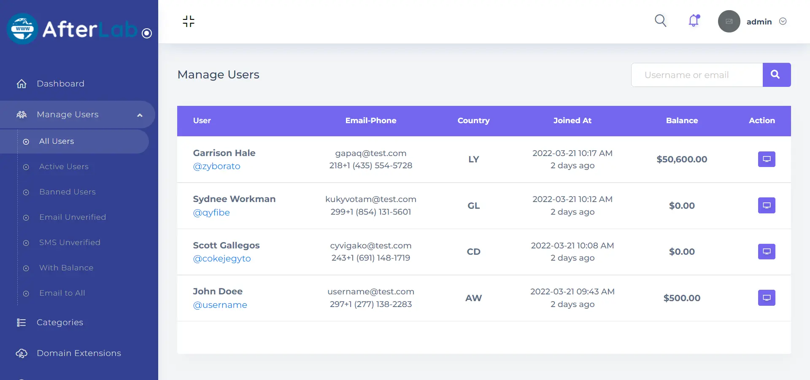Open details for Garrison Hale via action icon
Viewport: 810px width, 380px height.
pos(767,159)
